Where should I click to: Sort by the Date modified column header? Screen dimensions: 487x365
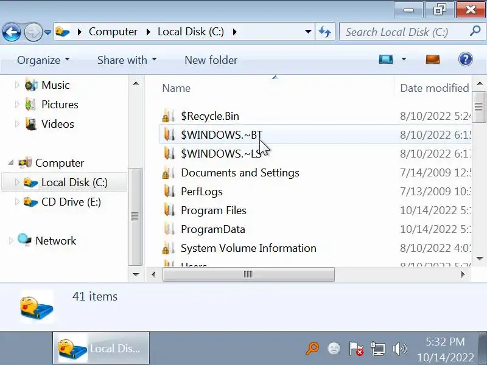(434, 88)
